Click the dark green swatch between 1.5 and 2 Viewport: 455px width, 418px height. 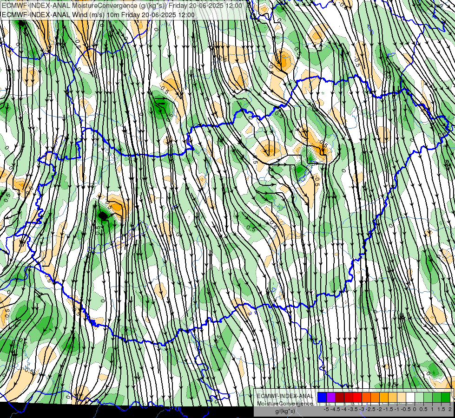coord(446,398)
